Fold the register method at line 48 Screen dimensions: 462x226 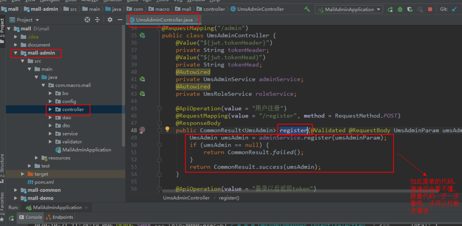coord(160,130)
